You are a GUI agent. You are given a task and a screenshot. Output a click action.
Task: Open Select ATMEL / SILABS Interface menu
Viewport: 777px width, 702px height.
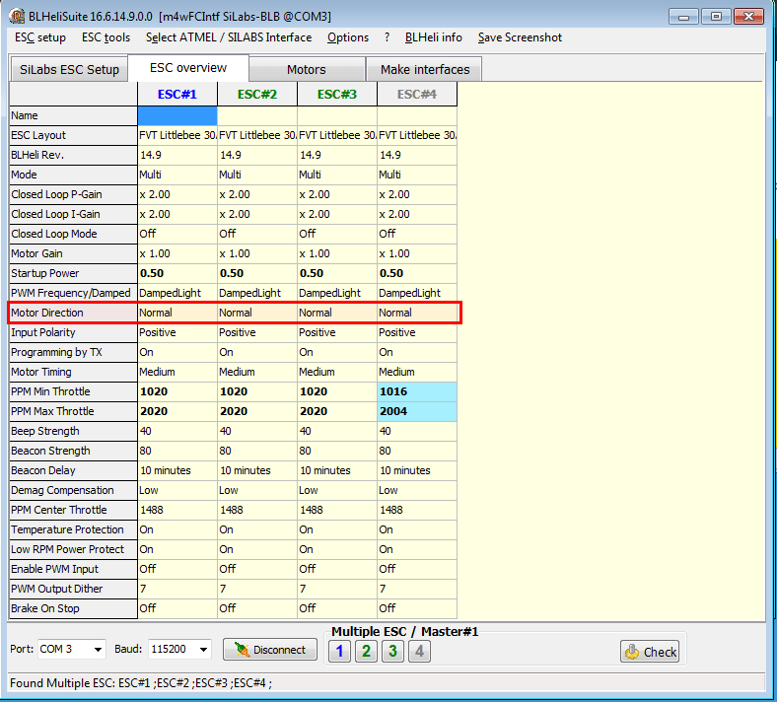tap(228, 37)
